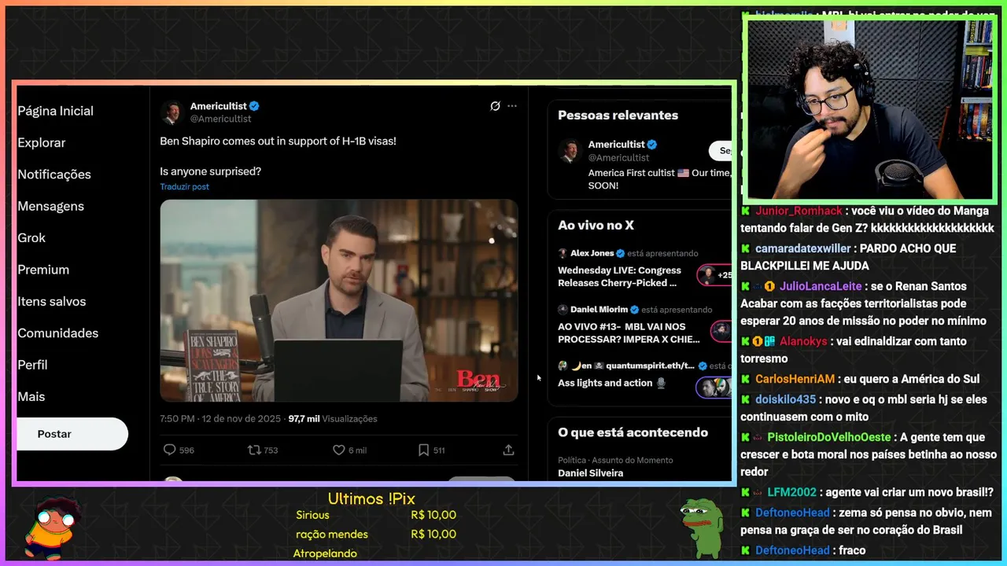Click the Kick badge next to Junior_Romhack

pyautogui.click(x=745, y=211)
